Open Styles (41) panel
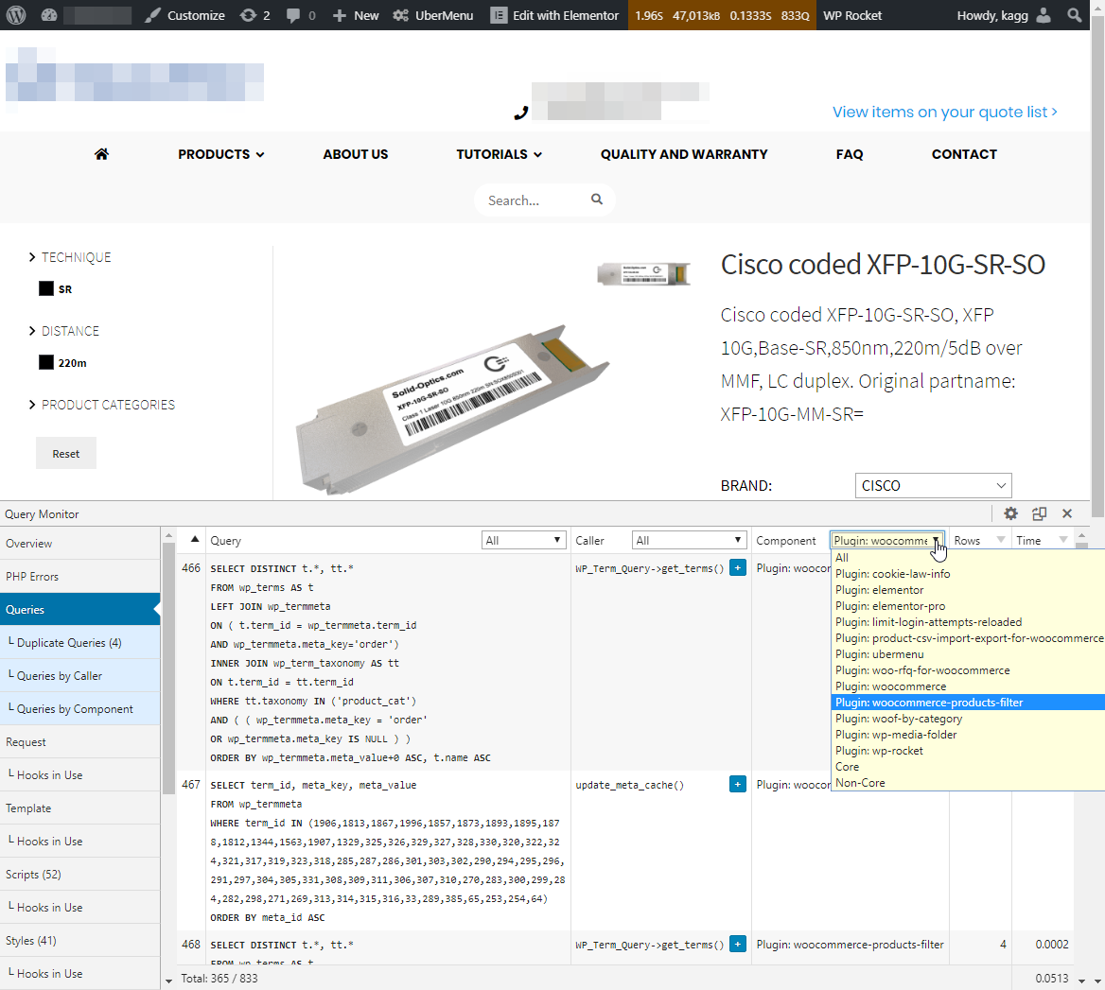The image size is (1105, 990). point(79,941)
